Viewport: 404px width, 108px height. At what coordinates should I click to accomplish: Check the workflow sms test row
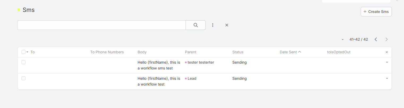(x=23, y=62)
